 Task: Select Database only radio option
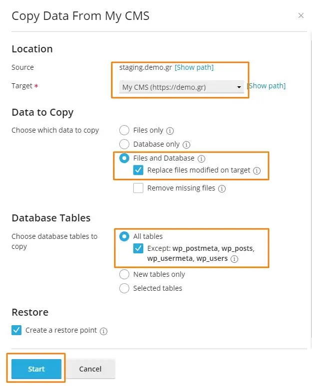[x=124, y=144]
